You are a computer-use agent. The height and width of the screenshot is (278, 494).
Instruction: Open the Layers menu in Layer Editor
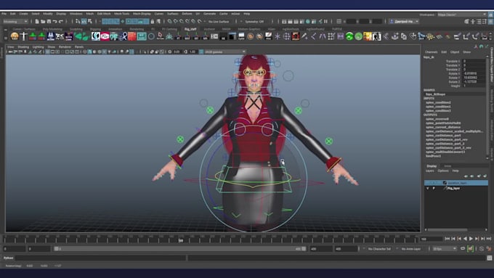coord(430,171)
